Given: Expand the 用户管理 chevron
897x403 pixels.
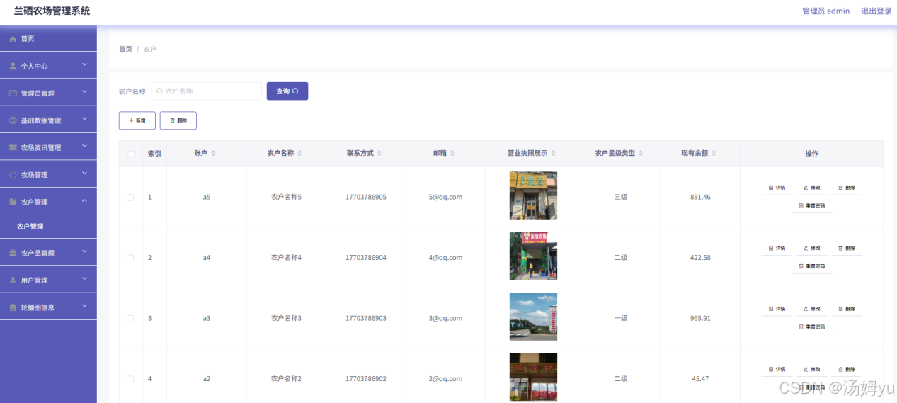Looking at the screenshot, I should coord(84,279).
